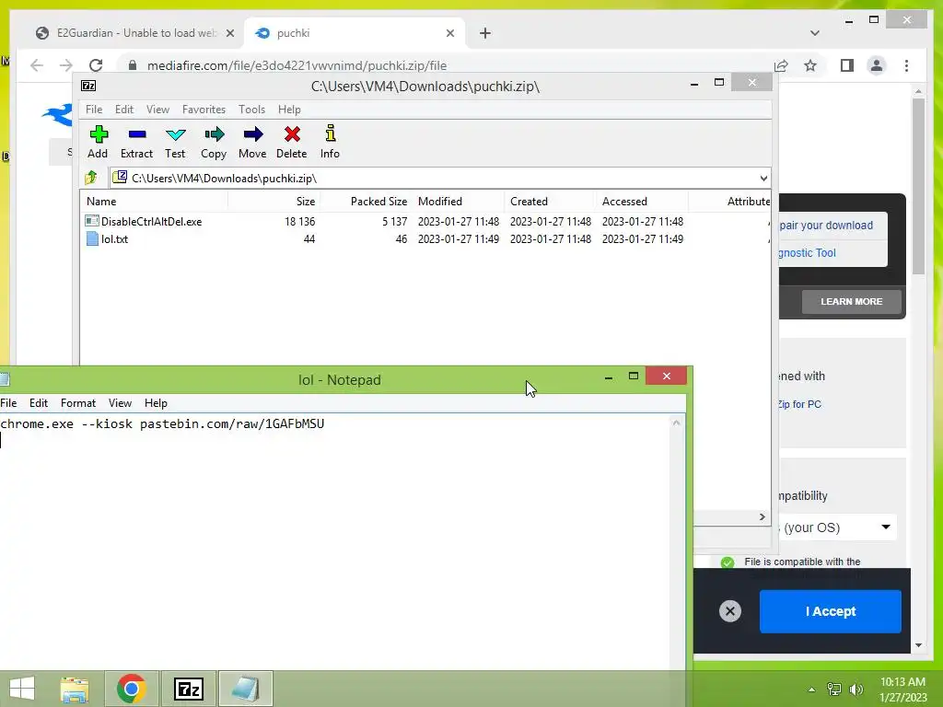Open the 7-Zip Edit menu

point(124,110)
